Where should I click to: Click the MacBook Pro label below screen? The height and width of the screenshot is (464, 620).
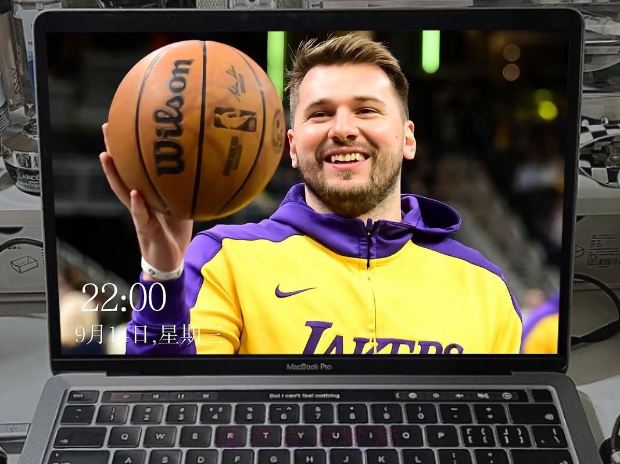pyautogui.click(x=309, y=367)
